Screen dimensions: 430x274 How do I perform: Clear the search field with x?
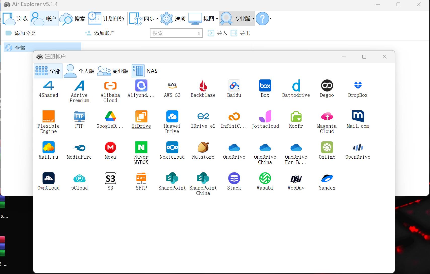(x=199, y=33)
